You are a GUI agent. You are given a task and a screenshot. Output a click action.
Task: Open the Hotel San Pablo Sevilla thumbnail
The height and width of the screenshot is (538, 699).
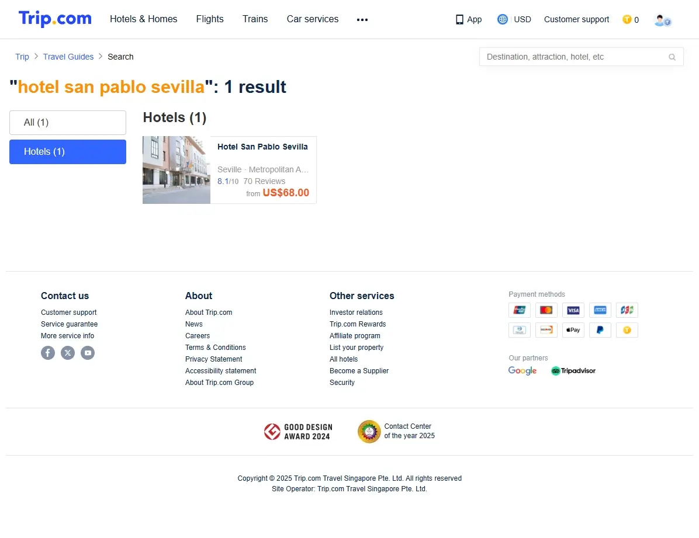(177, 170)
